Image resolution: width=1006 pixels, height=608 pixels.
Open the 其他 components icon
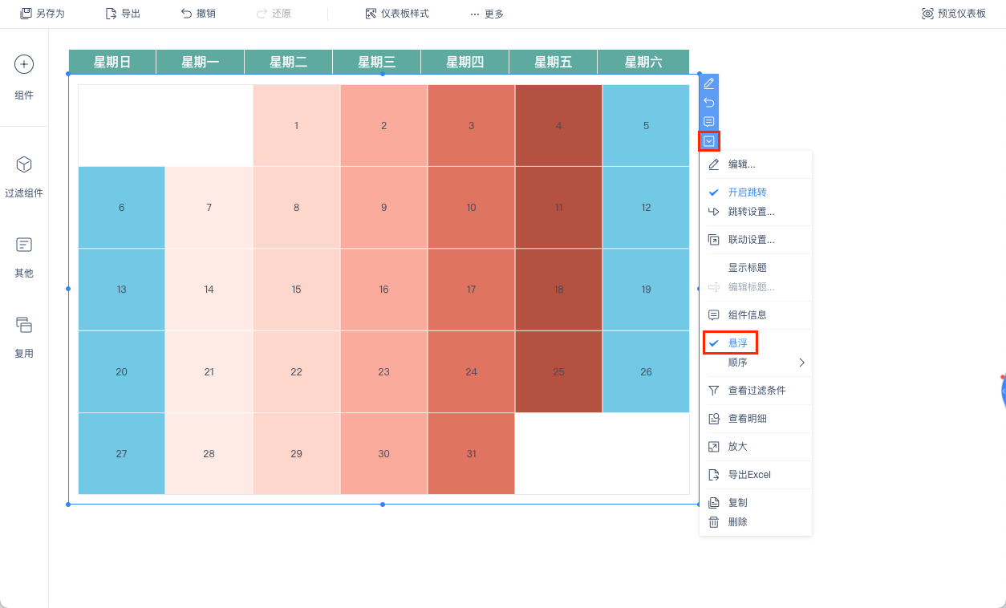[x=24, y=245]
